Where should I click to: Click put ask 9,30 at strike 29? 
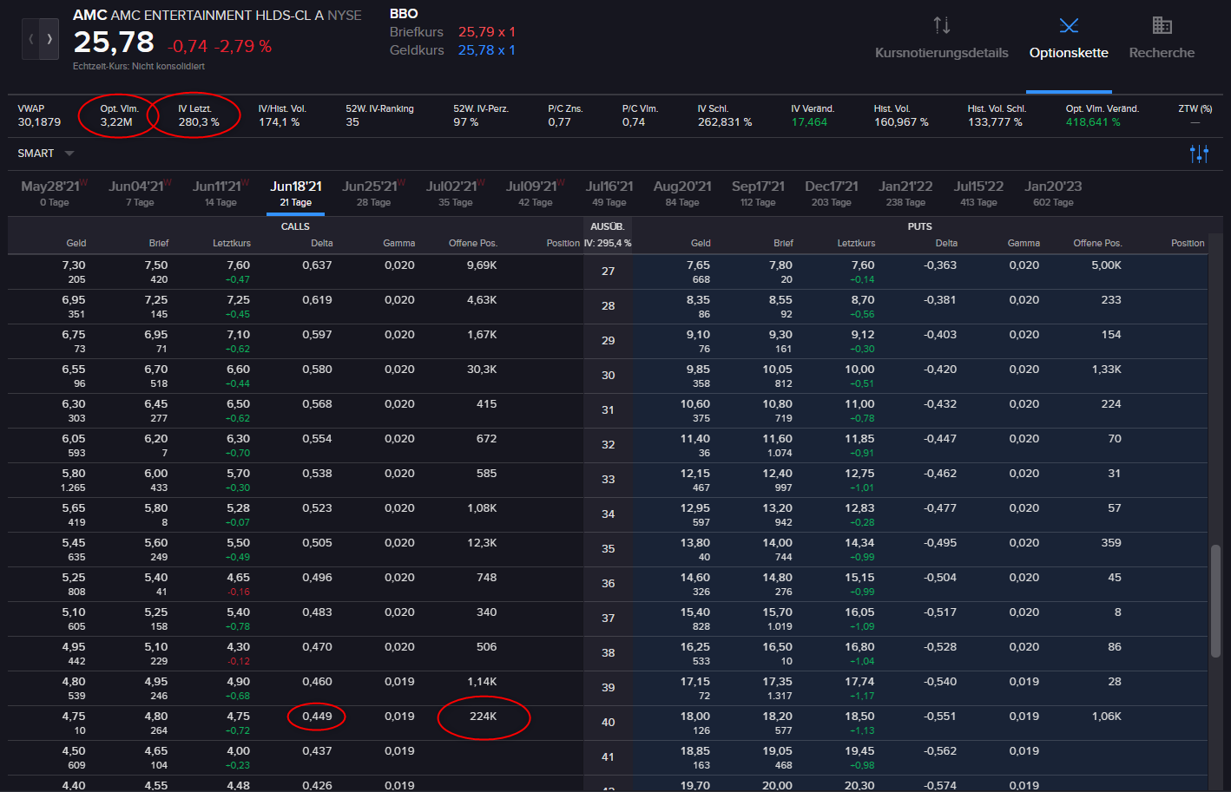(780, 335)
